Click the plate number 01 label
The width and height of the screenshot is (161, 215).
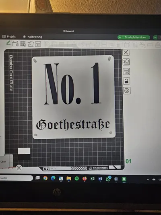click(128, 161)
